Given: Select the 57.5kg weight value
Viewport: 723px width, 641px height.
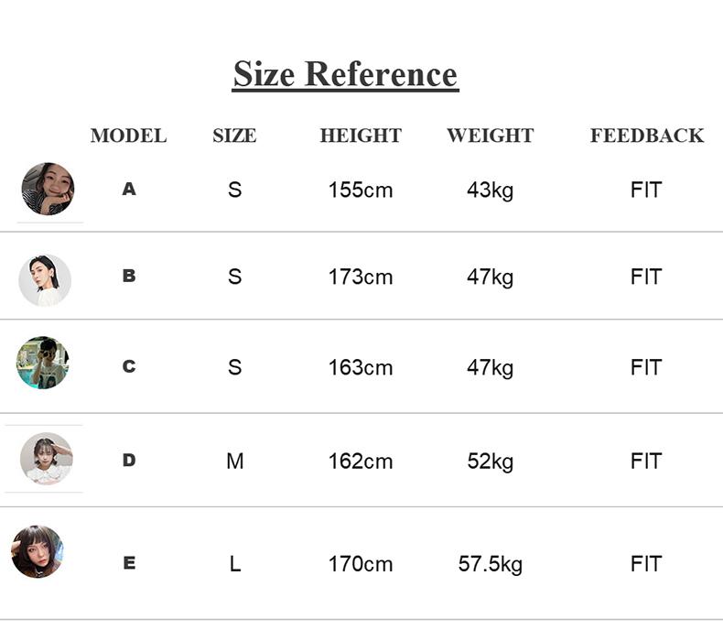Looking at the screenshot, I should (x=490, y=564).
